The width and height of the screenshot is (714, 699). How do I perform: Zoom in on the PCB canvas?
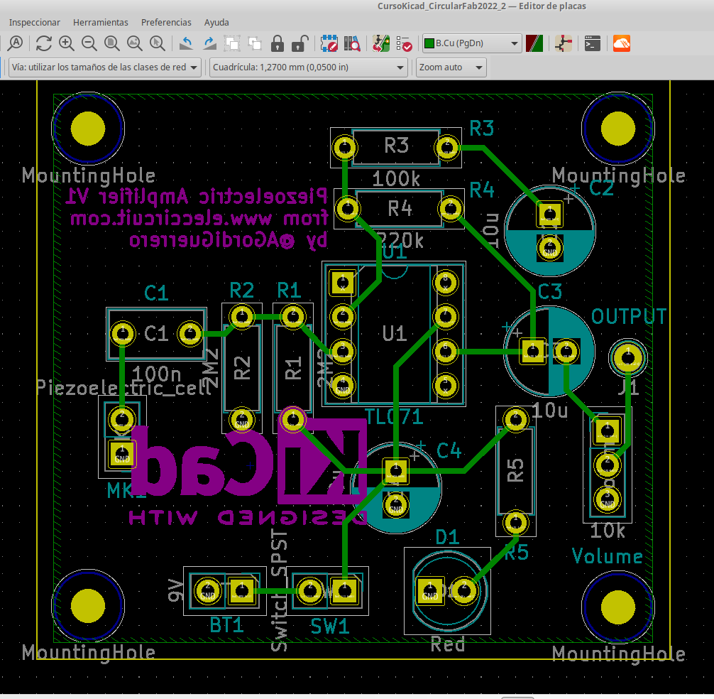[67, 43]
